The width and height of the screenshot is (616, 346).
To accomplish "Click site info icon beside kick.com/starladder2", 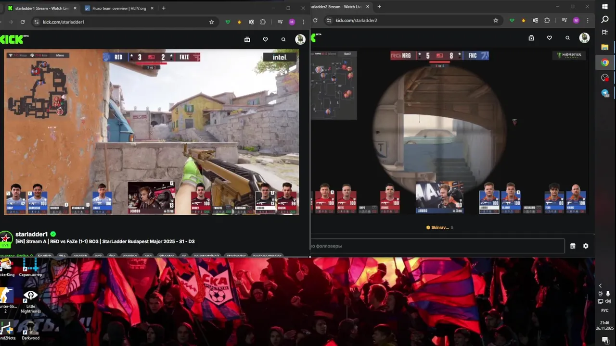I will pos(329,20).
